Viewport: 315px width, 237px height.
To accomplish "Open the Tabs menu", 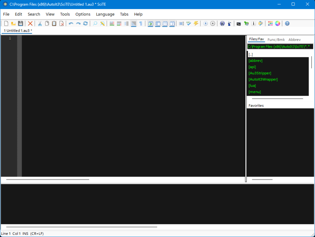I will click(x=124, y=14).
